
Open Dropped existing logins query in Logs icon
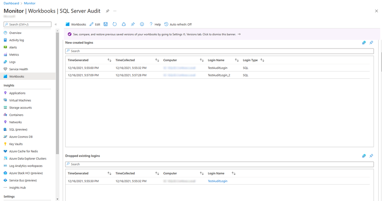(x=364, y=156)
